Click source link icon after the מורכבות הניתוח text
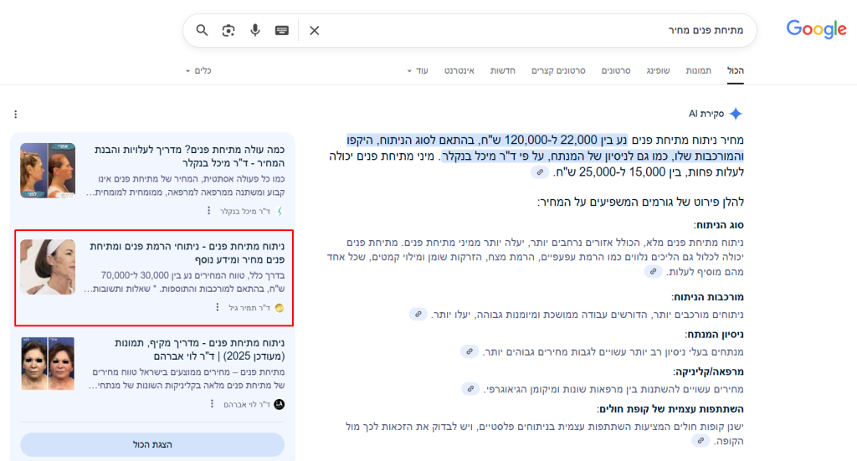Viewport: 857px width, 461px height. 417,314
